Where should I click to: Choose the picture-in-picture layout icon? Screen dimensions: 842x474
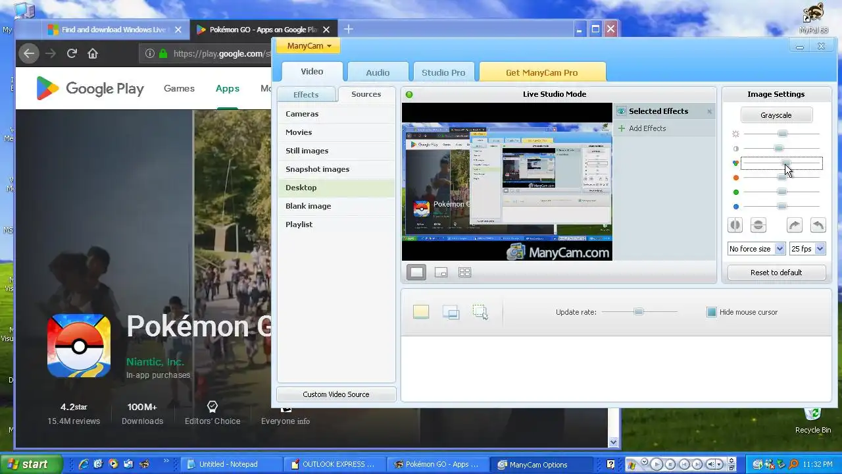click(441, 272)
